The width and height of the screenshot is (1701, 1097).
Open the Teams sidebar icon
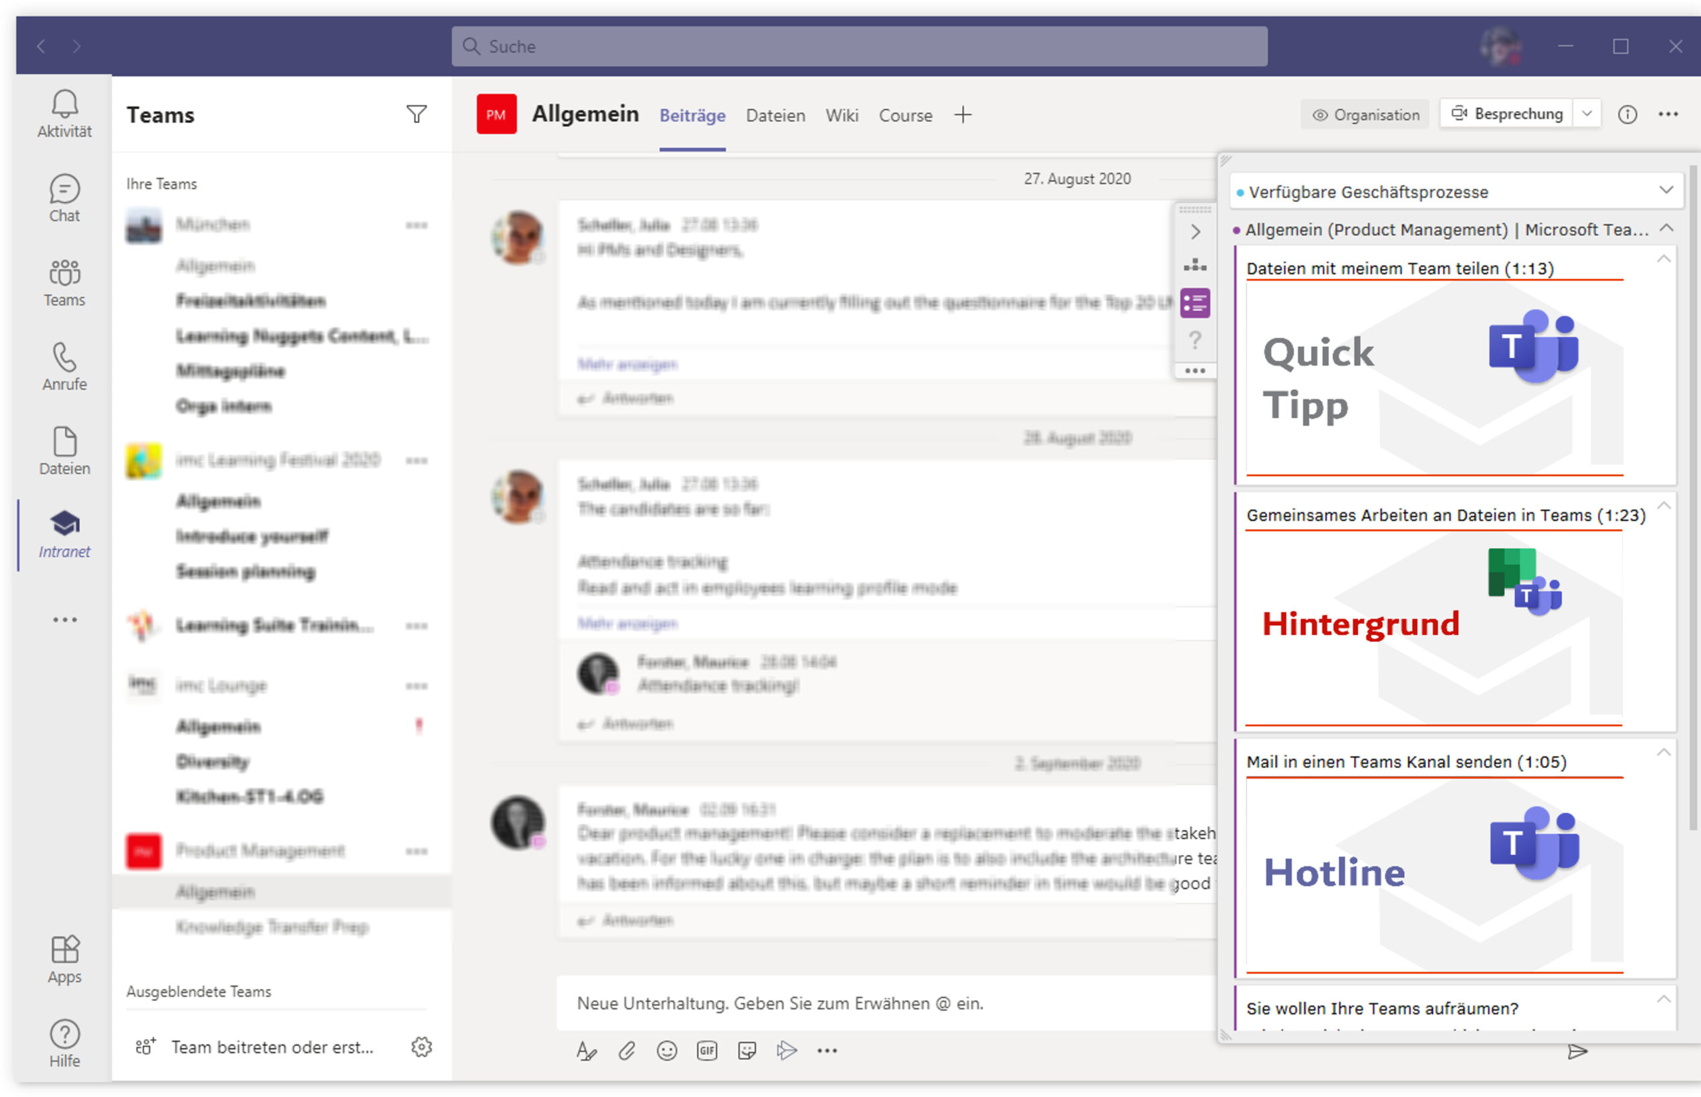pyautogui.click(x=64, y=283)
